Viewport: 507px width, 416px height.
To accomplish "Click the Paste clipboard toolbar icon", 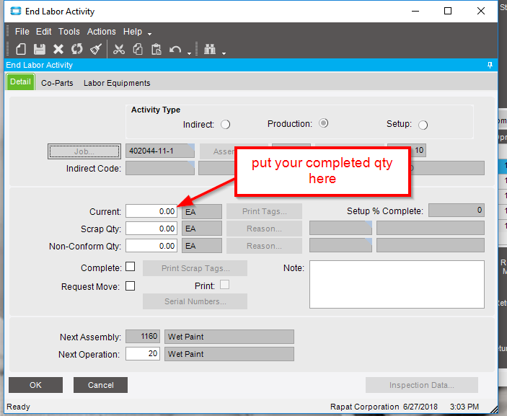I will click(x=156, y=49).
